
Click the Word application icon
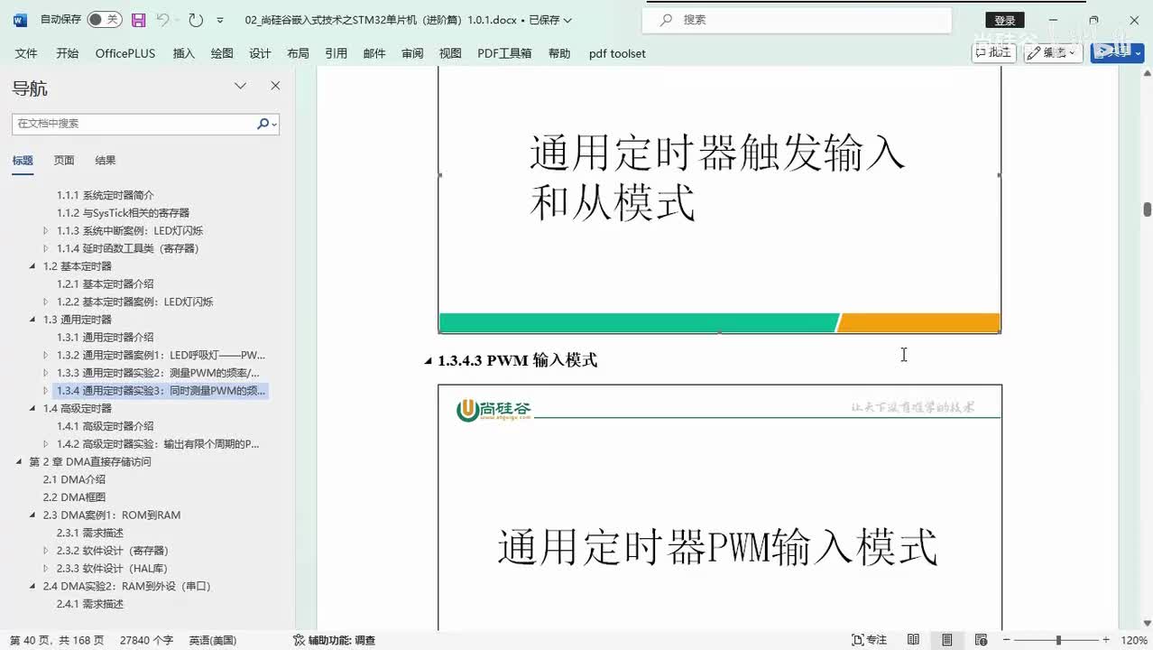tap(21, 20)
